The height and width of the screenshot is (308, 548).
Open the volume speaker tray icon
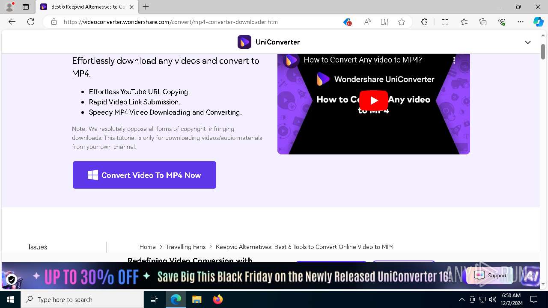(x=492, y=299)
